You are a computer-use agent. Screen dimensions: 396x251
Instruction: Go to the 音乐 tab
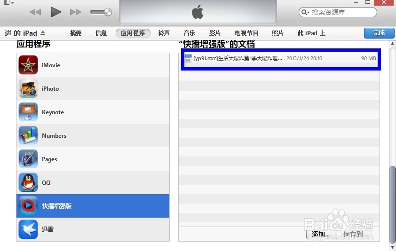[x=190, y=33]
